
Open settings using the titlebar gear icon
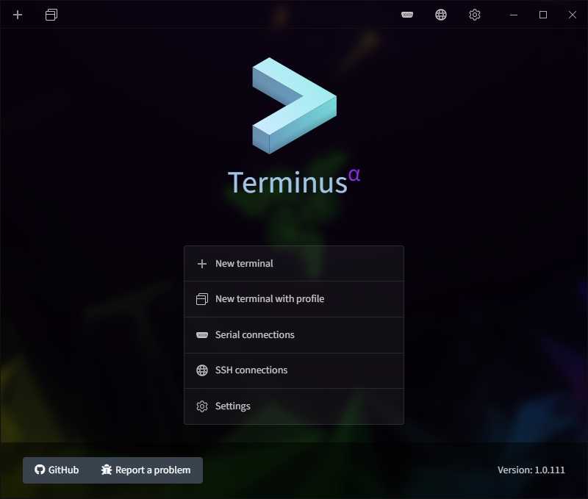pos(474,14)
